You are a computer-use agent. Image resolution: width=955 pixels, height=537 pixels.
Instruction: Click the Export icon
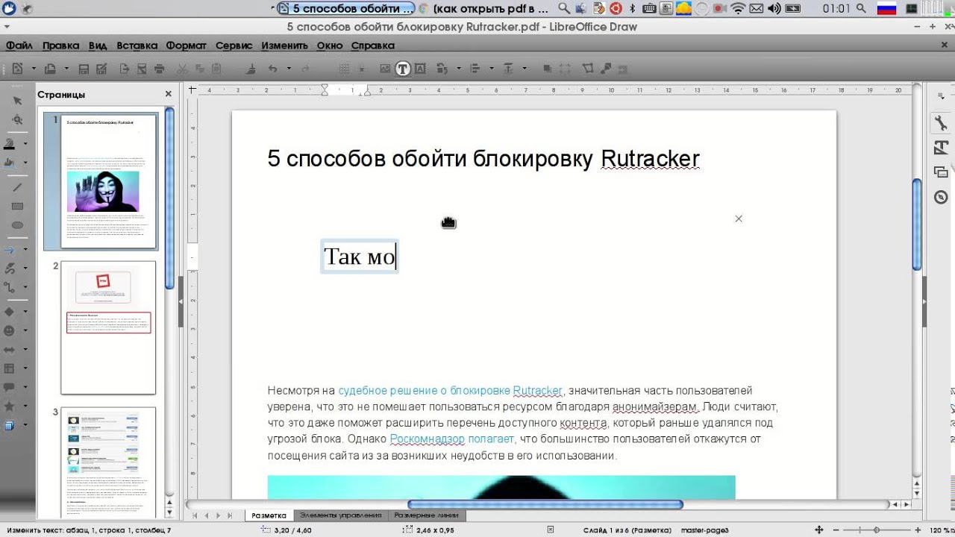(x=124, y=69)
